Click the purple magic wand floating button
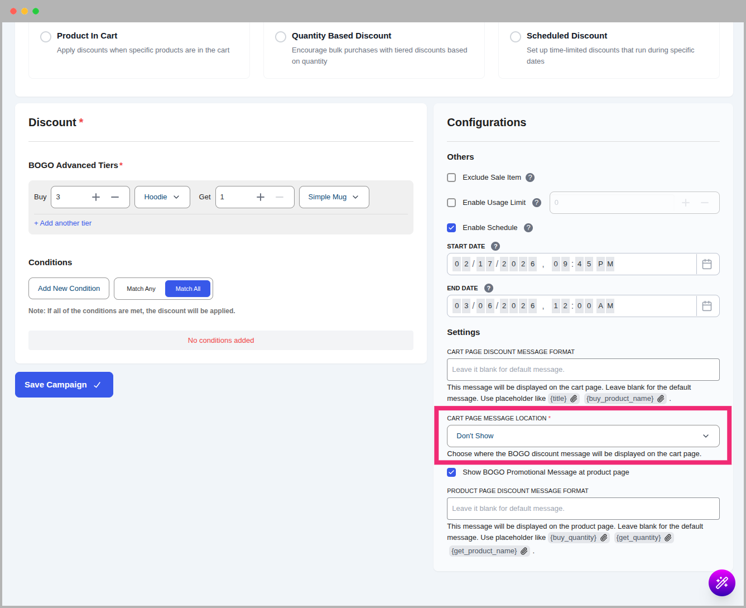This screenshot has width=746, height=608. 721,583
